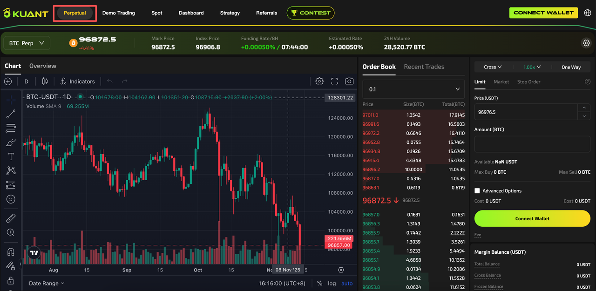596x291 pixels.
Task: Toggle the lock all drawings icon
Action: pos(11,281)
